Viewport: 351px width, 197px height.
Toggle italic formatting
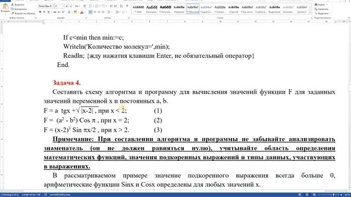44,12
